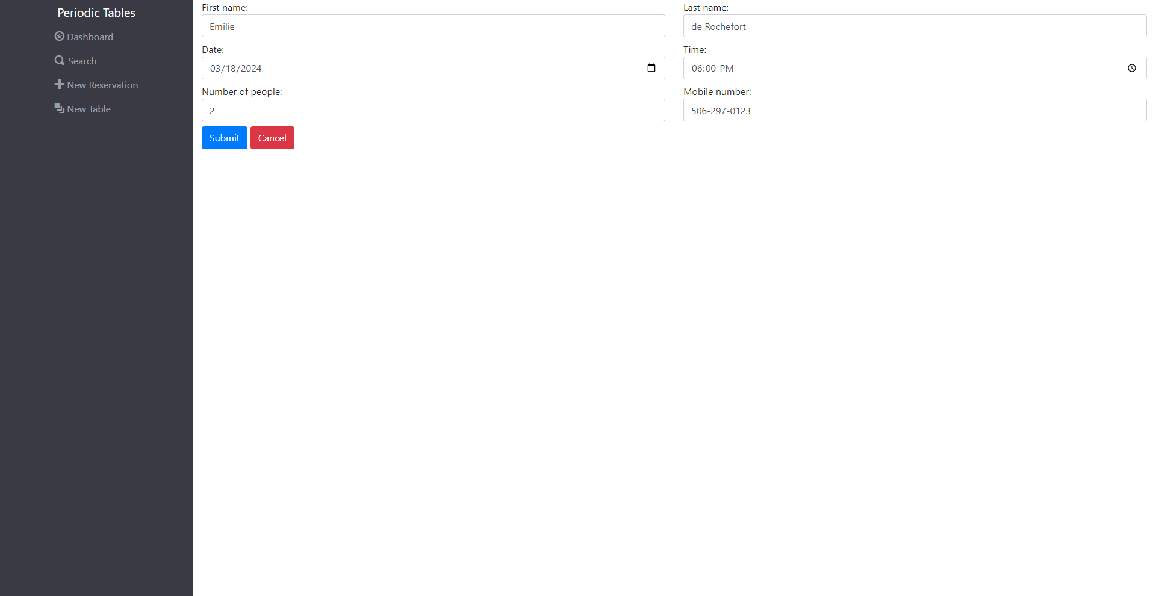Open the calendar picker in Date field
This screenshot has height=596, width=1156.
[x=651, y=68]
